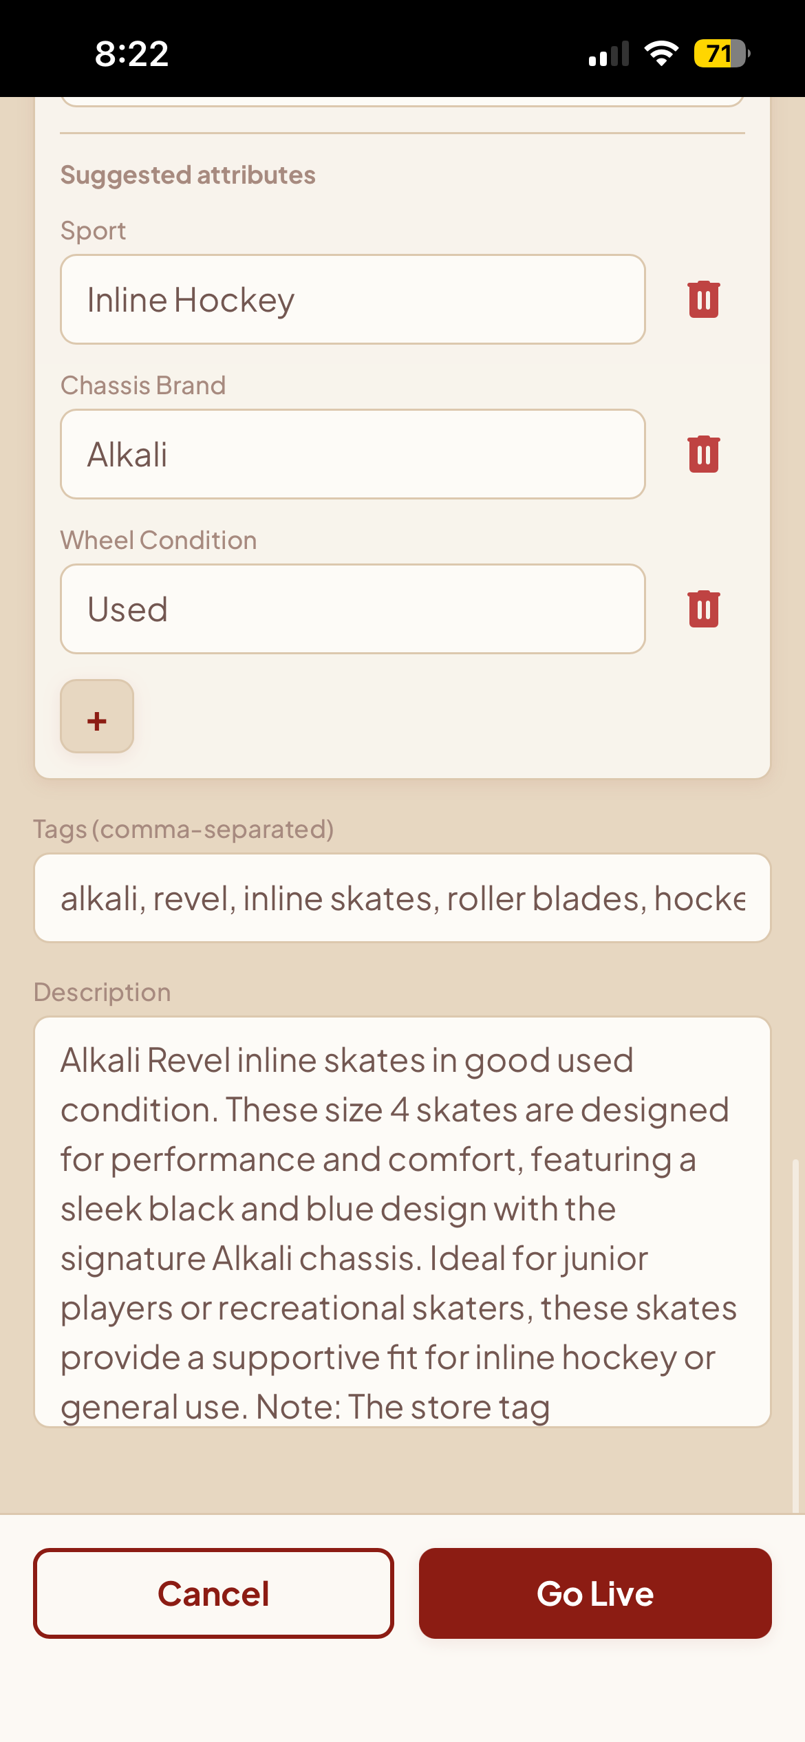Tap the 8:22 clock in status bar

(131, 54)
